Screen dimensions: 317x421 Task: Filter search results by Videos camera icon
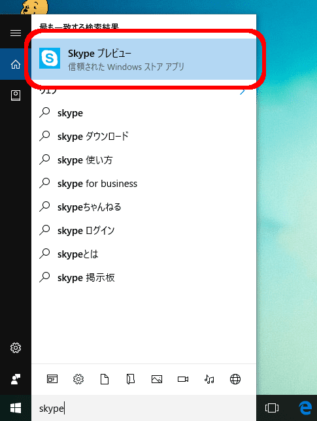click(183, 379)
